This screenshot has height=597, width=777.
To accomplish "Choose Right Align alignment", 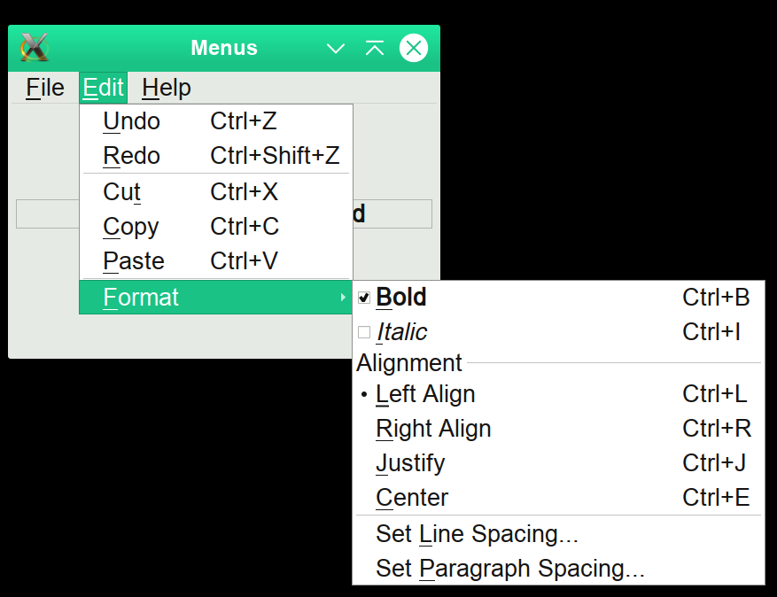I will [433, 429].
